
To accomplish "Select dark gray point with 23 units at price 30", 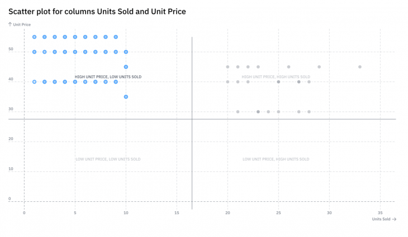I will click(x=258, y=112).
